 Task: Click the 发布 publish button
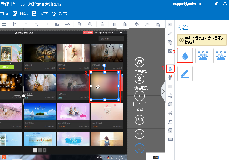(60, 13)
